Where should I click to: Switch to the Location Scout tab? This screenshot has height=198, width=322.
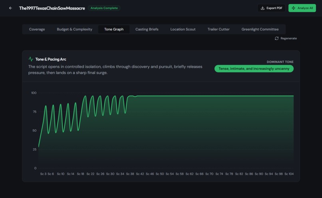(183, 29)
